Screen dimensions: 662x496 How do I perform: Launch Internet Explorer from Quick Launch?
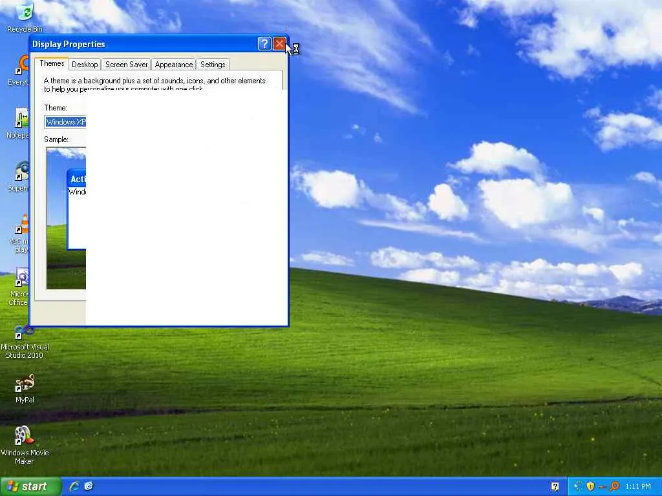[x=74, y=486]
